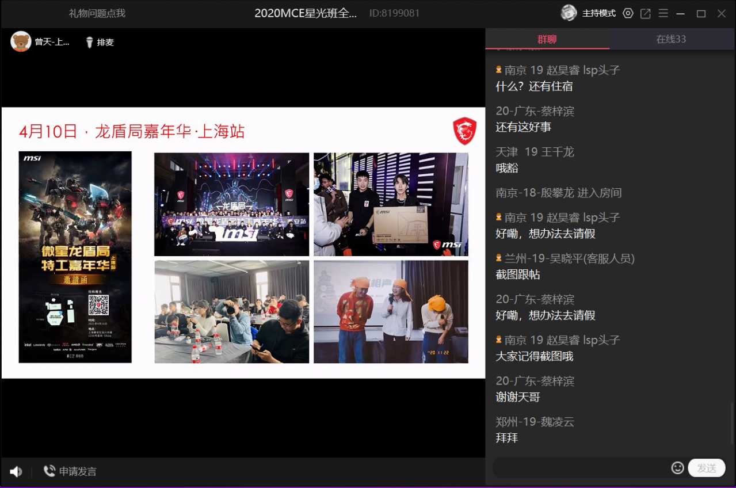Click username 兰州-19-吴晓平(客服人员) in chat
Image resolution: width=736 pixels, height=488 pixels.
coord(569,258)
